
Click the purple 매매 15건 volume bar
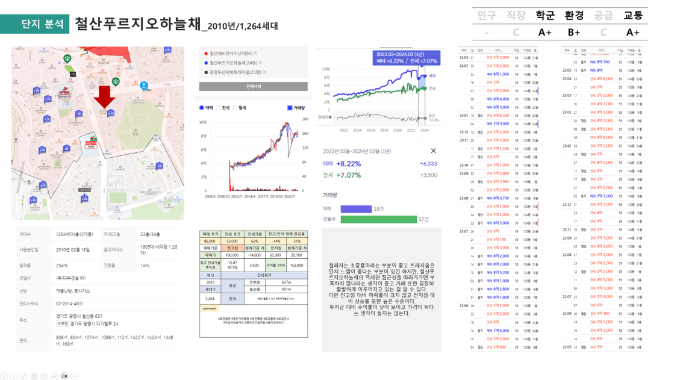click(356, 209)
